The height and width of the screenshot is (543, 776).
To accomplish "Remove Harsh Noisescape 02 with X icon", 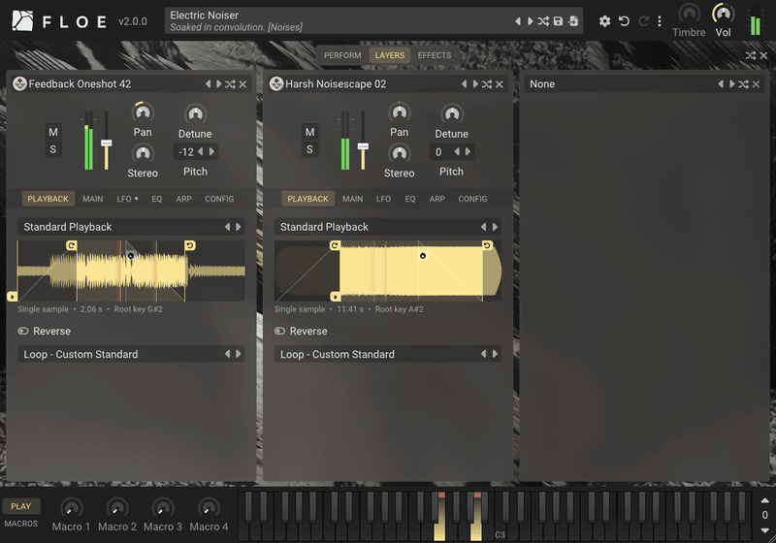I will point(500,84).
